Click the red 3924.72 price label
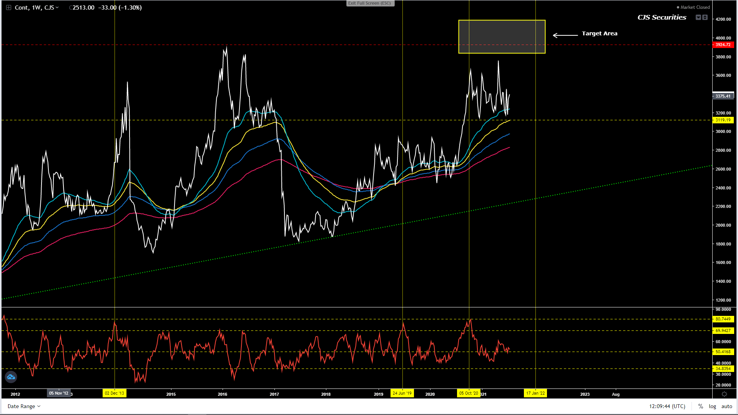The image size is (738, 415). pyautogui.click(x=723, y=45)
